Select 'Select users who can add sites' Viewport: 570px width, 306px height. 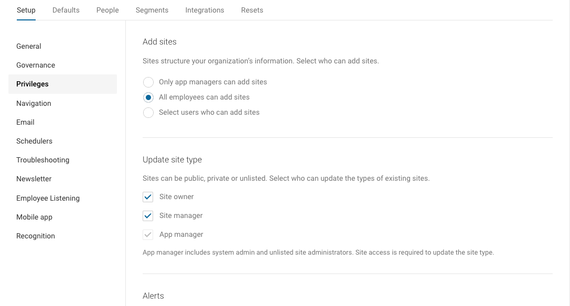tap(148, 113)
